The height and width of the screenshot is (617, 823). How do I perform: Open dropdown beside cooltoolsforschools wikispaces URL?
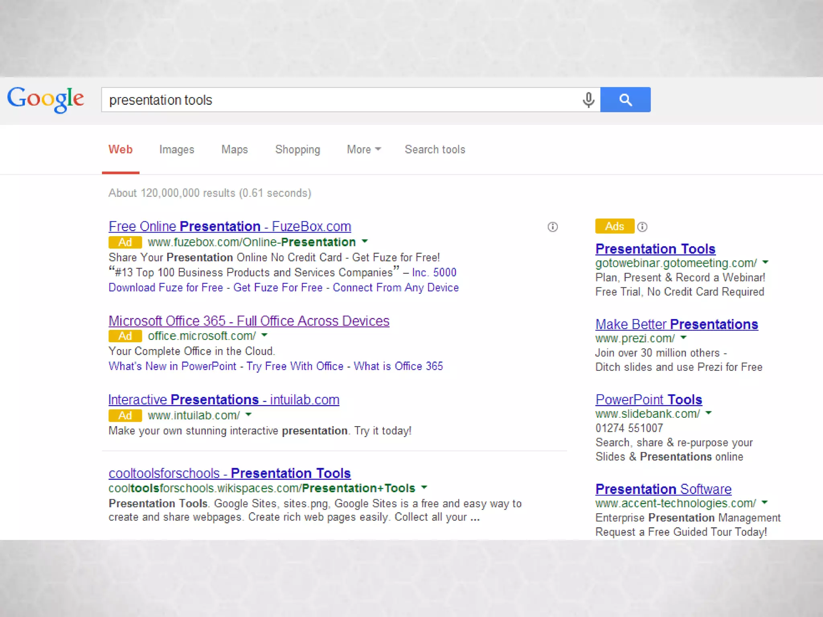(x=424, y=488)
